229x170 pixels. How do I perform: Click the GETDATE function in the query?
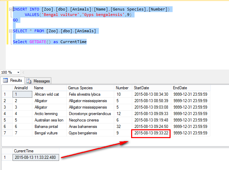(x=38, y=42)
